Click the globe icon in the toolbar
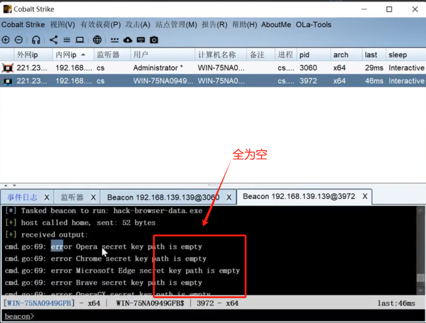This screenshot has height=323, width=426. [97, 40]
